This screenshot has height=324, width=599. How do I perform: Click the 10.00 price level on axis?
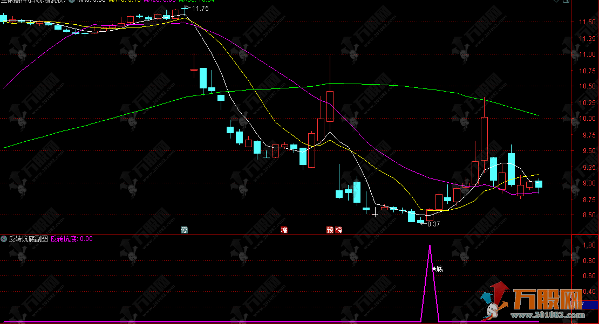coord(587,119)
